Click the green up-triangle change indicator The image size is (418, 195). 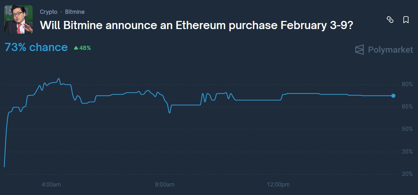76,48
